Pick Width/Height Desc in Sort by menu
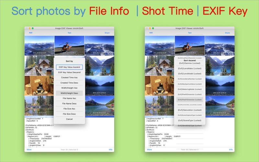259x162 pixels. coord(69,93)
